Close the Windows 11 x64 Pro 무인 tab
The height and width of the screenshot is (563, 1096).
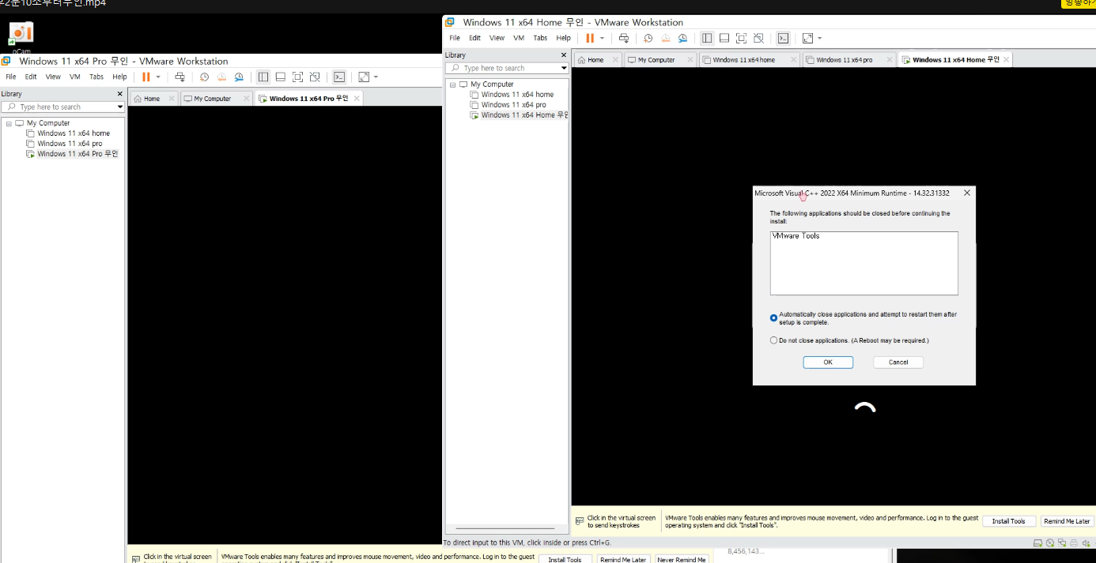357,99
